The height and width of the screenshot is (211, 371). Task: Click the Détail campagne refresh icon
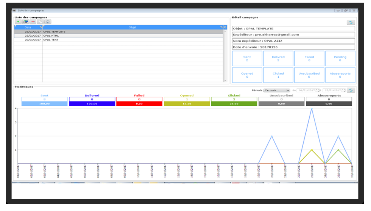point(351,22)
